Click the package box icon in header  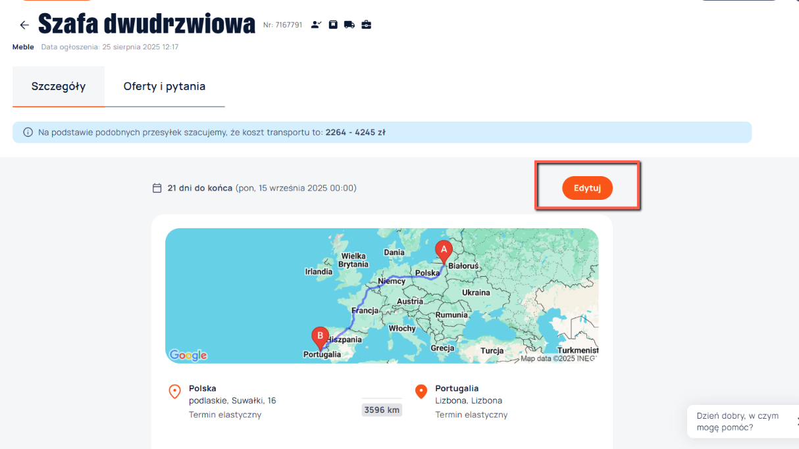point(333,25)
